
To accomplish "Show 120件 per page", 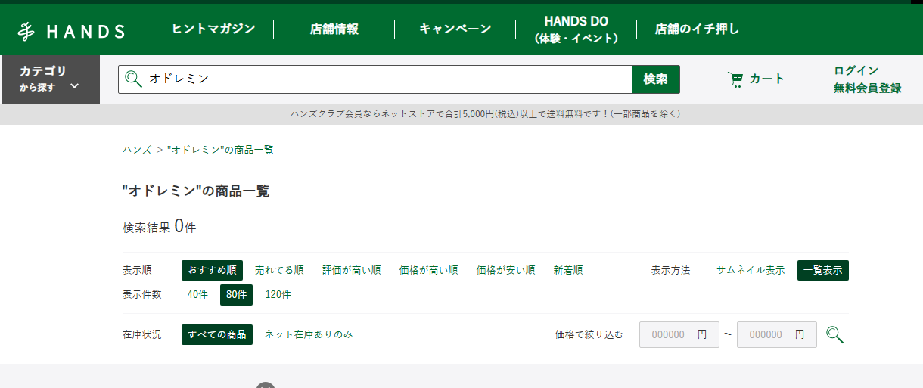I will pos(278,295).
